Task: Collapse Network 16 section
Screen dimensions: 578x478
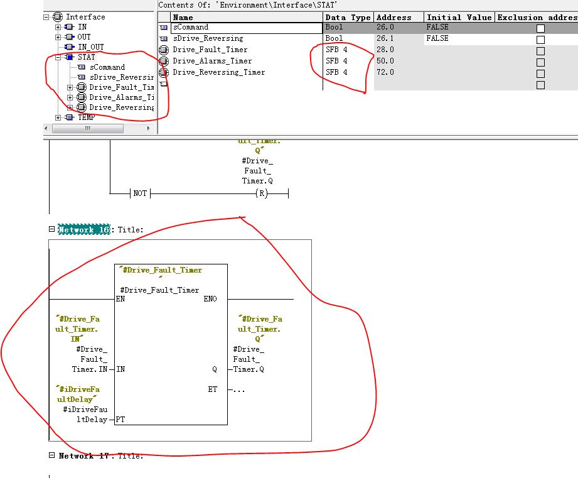Action: tap(51, 229)
